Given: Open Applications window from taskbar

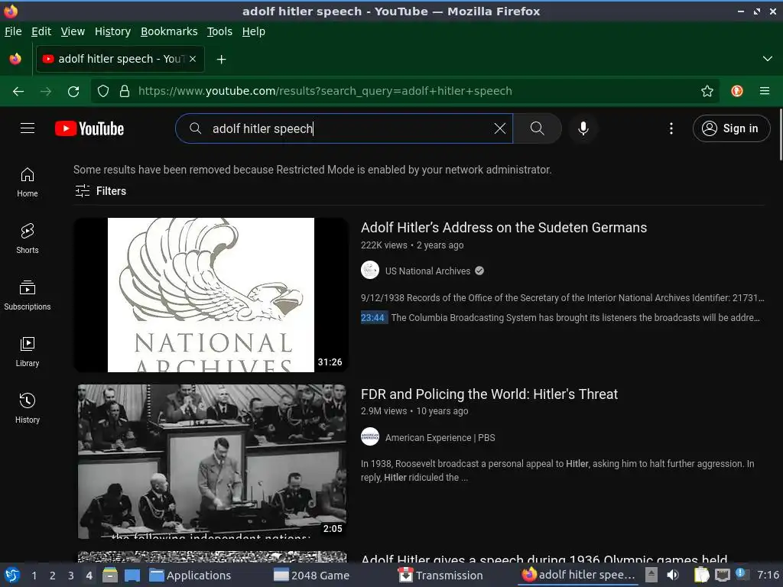Looking at the screenshot, I should [190, 576].
